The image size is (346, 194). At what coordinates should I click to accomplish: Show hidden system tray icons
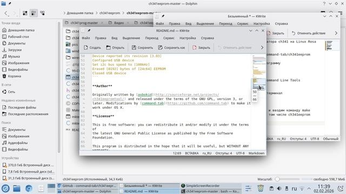309,189
